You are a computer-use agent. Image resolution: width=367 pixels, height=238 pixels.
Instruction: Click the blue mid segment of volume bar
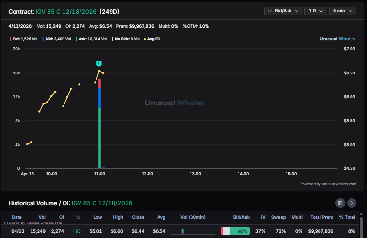[100, 98]
